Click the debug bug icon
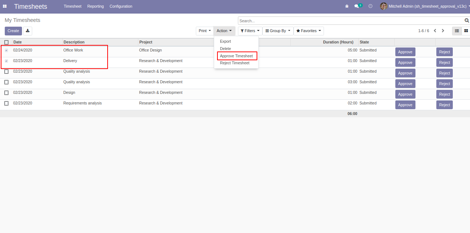Viewport: 470px width, 233px height. [x=347, y=6]
